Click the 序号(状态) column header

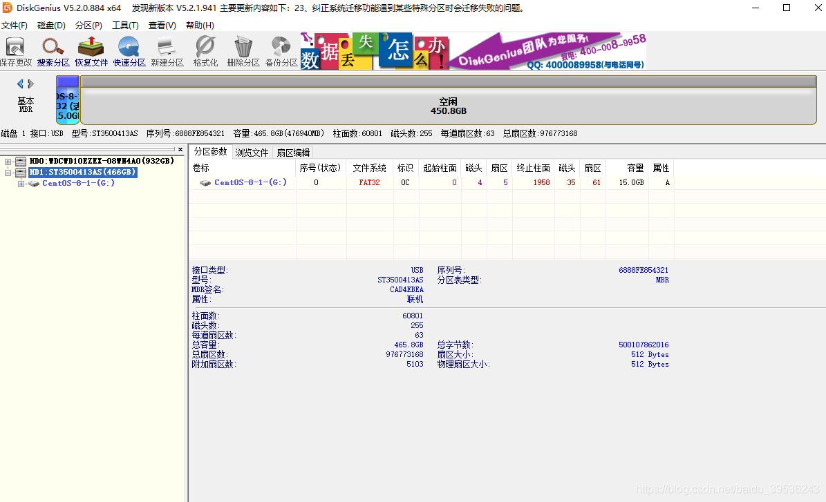coord(320,168)
